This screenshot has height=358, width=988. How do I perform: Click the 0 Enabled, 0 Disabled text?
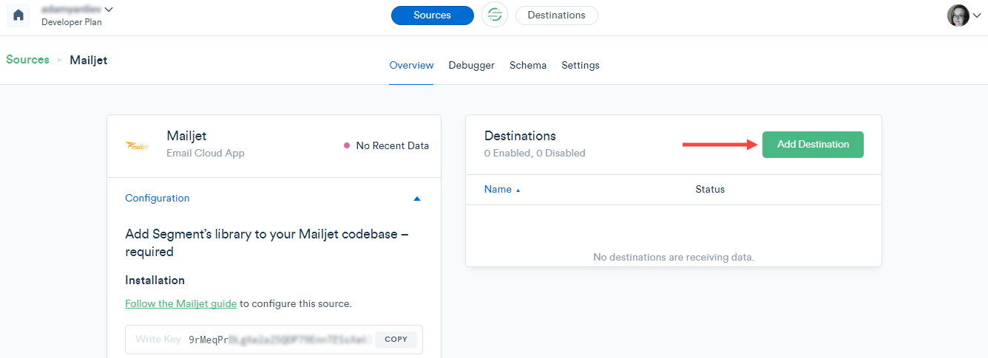[535, 154]
